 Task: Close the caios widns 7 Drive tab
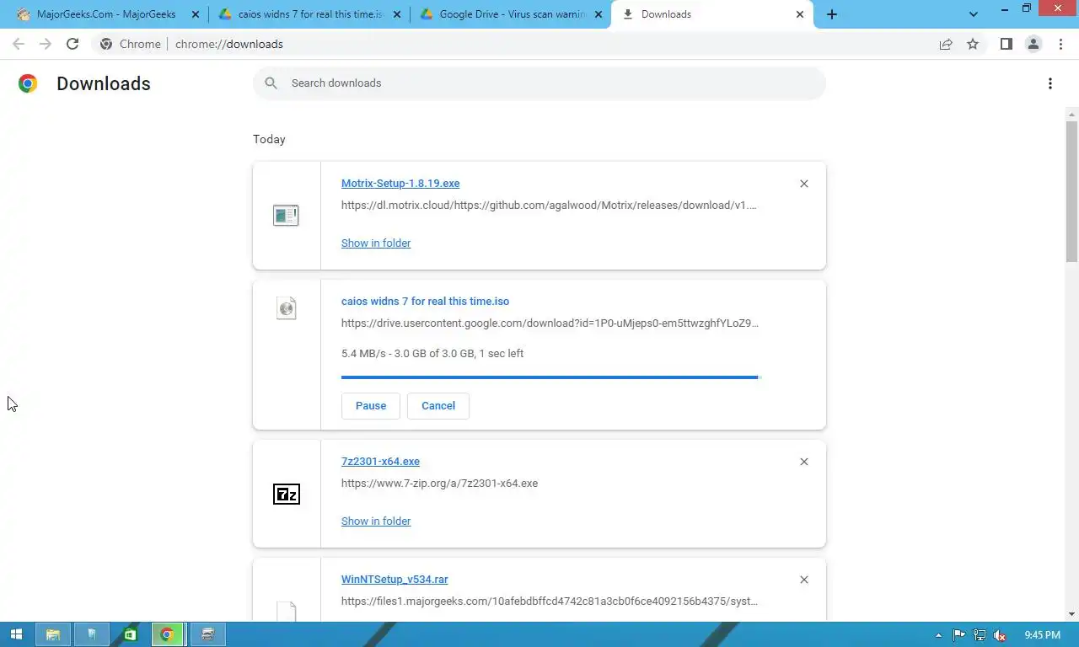click(397, 14)
